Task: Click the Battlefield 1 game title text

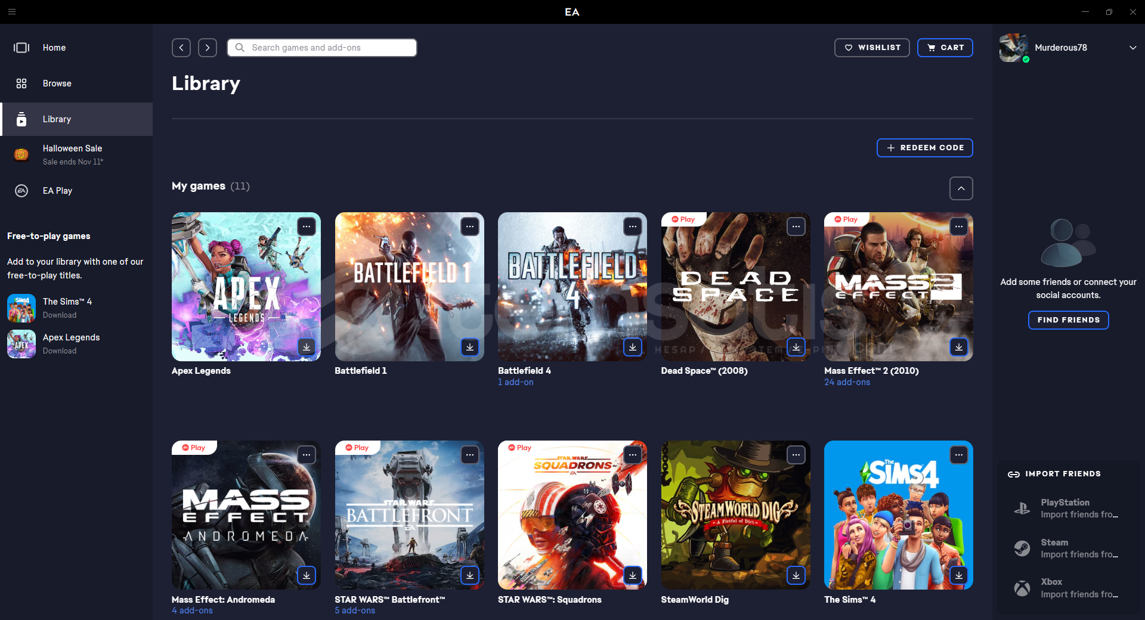Action: (361, 371)
